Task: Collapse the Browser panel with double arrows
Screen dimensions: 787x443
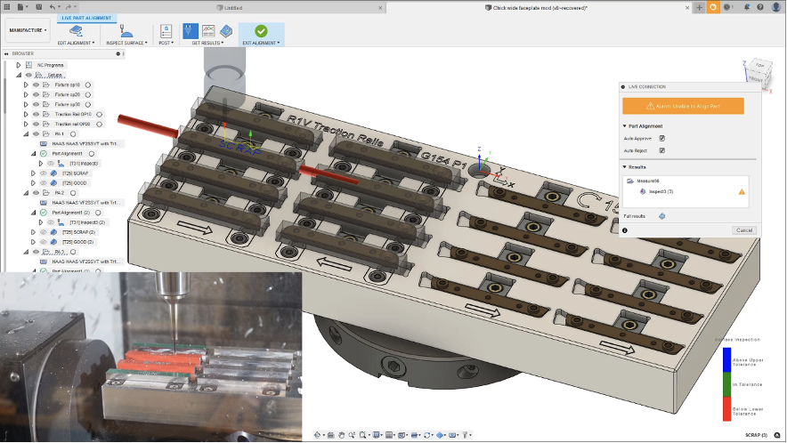Action: (x=6, y=53)
